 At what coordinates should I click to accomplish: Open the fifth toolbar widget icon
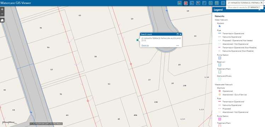(204, 3)
